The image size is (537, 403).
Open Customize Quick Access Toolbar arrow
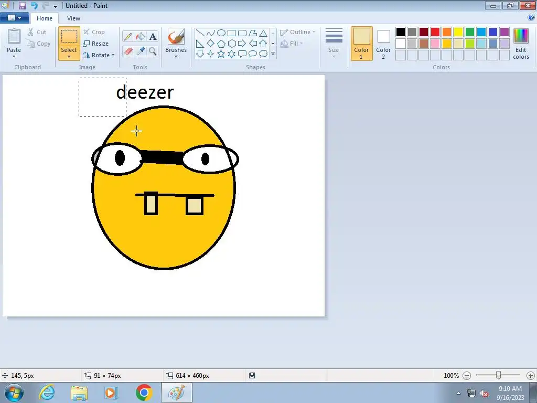coord(55,6)
